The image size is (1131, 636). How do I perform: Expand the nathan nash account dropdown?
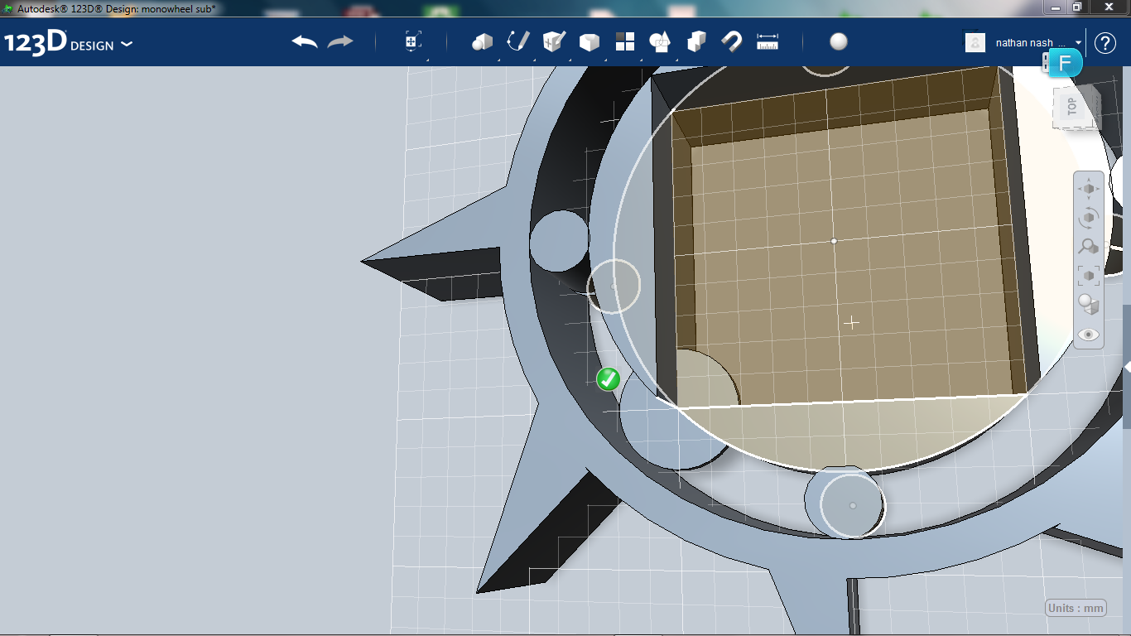[1079, 42]
